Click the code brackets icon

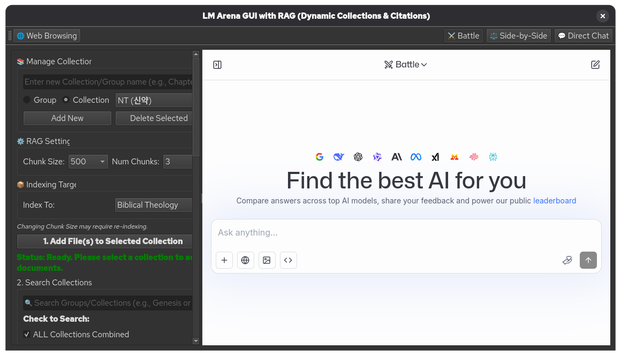tap(289, 260)
